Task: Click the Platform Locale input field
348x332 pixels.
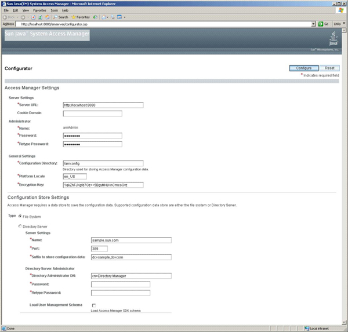Action: tap(75, 177)
